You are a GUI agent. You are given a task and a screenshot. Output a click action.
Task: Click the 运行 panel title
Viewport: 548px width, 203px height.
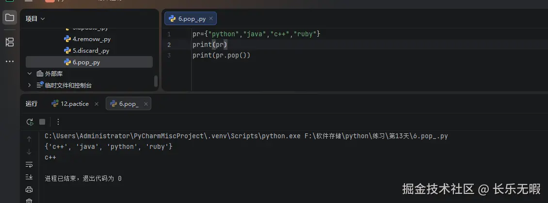(32, 104)
